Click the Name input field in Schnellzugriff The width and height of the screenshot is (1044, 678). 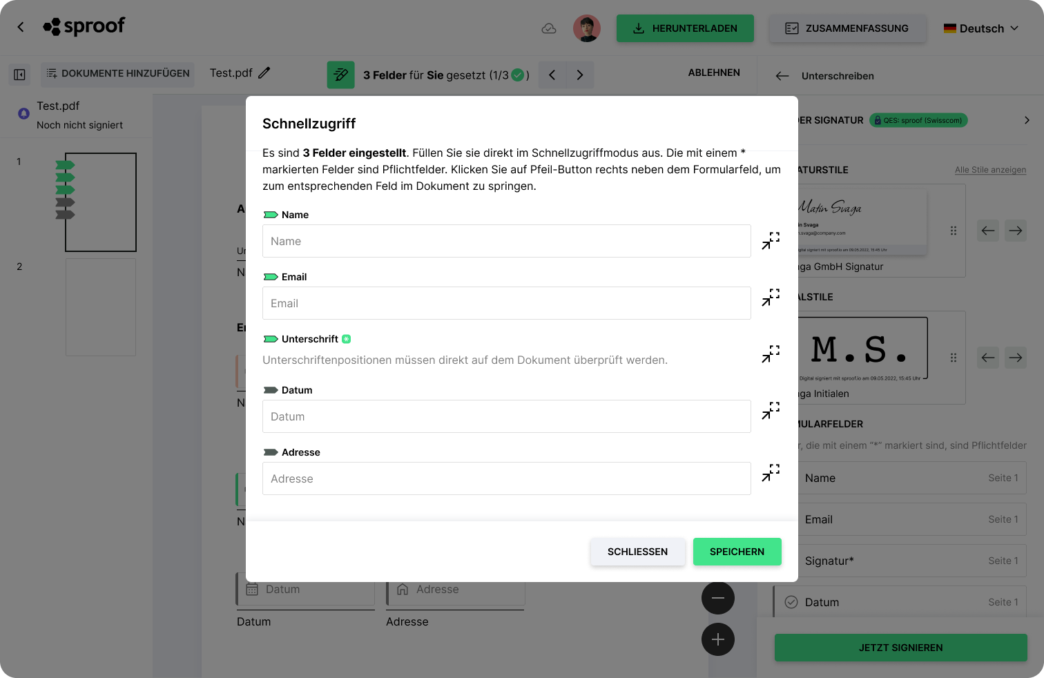pyautogui.click(x=507, y=241)
